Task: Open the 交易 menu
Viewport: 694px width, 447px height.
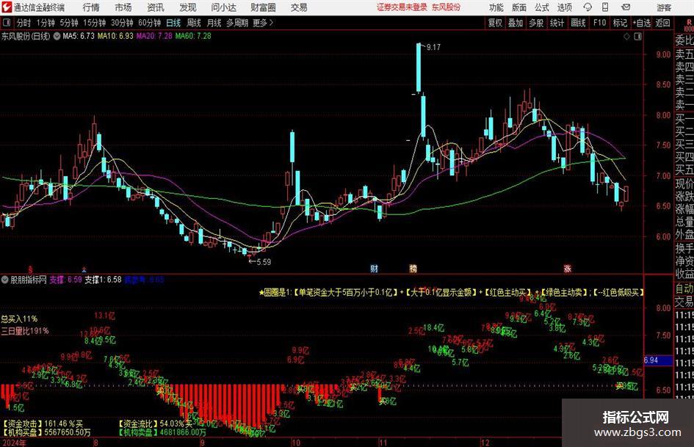Action: coord(299,7)
